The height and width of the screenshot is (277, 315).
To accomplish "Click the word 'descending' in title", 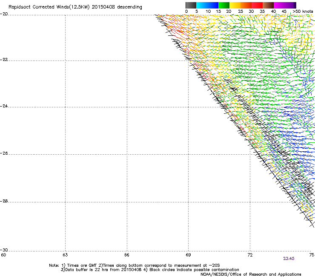I will point(129,7).
